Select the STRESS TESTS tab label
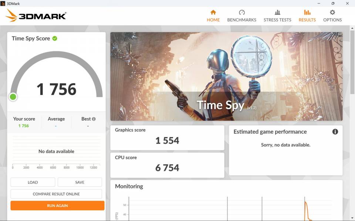Viewport: 355px width, 221px height. pos(277,20)
